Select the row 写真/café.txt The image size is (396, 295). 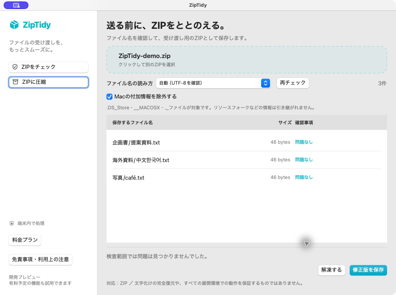tap(247, 177)
